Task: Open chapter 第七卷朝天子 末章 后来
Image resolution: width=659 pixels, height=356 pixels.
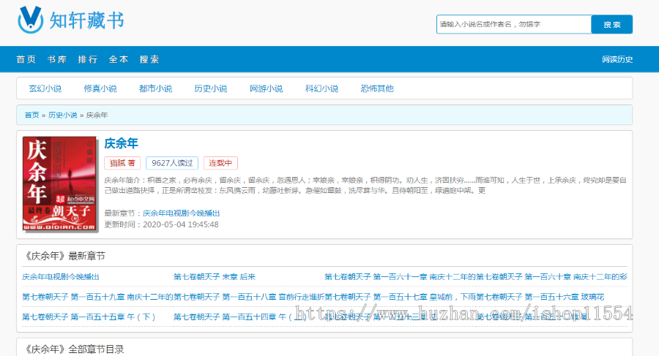Action: point(215,277)
